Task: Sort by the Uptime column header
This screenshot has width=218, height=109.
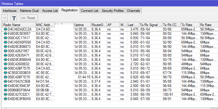Action: [x=82, y=25]
